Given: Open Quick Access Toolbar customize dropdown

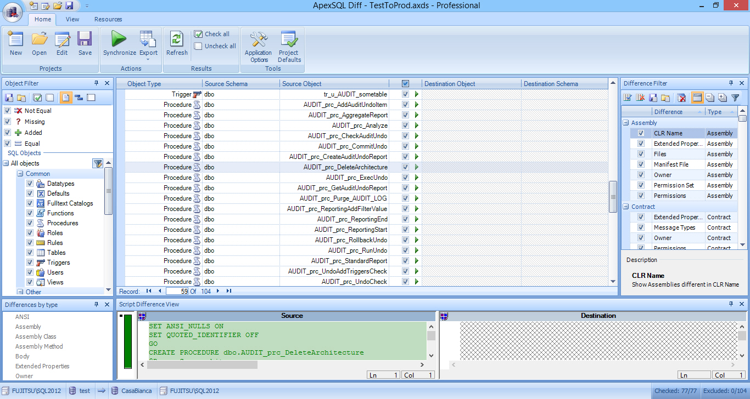Looking at the screenshot, I should click(x=86, y=5).
